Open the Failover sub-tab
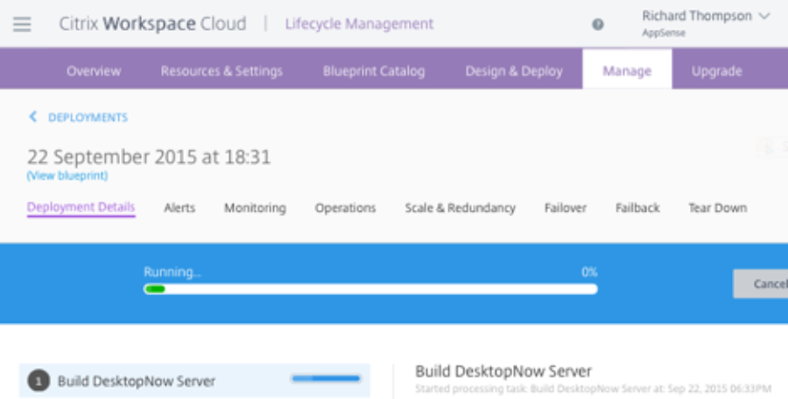The width and height of the screenshot is (788, 399). (566, 207)
